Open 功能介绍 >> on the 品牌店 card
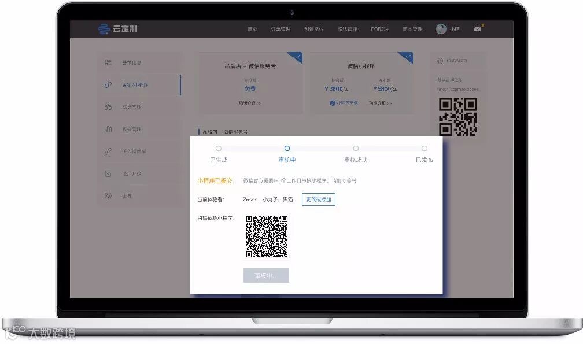 (250, 103)
